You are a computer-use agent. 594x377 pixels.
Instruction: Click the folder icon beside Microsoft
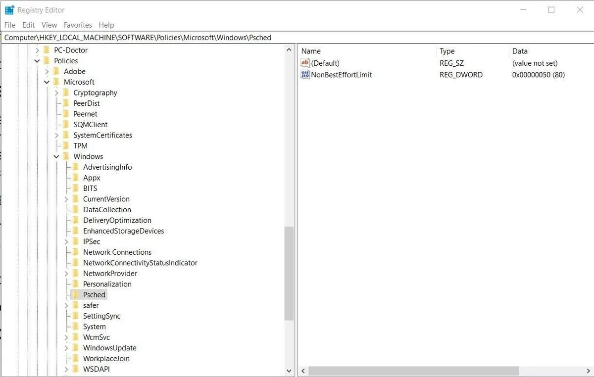[x=56, y=82]
